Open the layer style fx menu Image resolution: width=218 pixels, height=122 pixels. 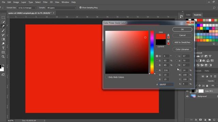196,120
